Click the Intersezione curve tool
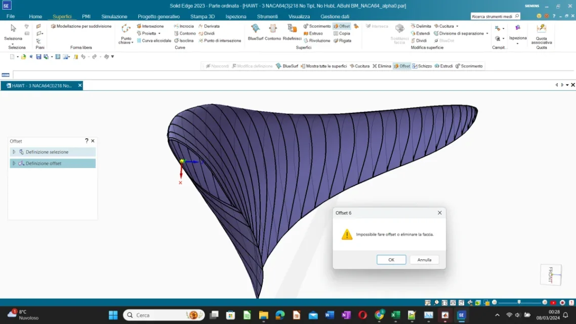 [x=150, y=26]
